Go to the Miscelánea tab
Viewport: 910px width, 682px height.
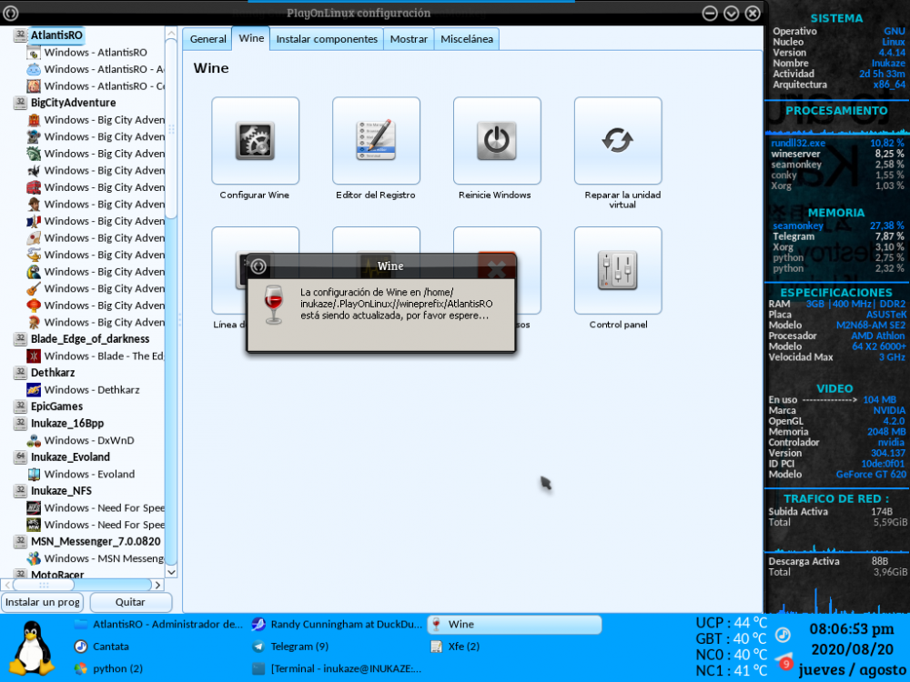pyautogui.click(x=467, y=39)
